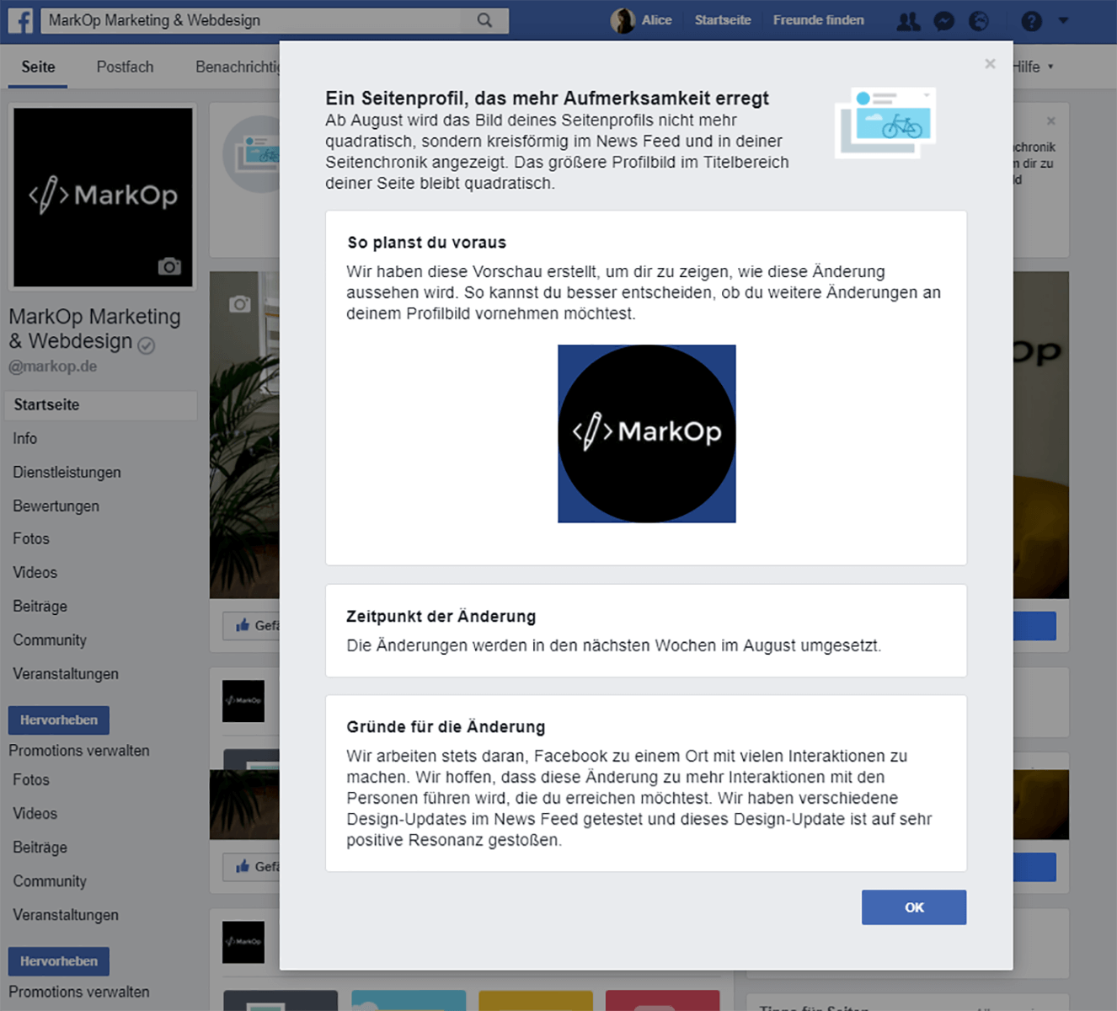
Task: Open the first Beiträge sidebar entry
Action: (40, 607)
